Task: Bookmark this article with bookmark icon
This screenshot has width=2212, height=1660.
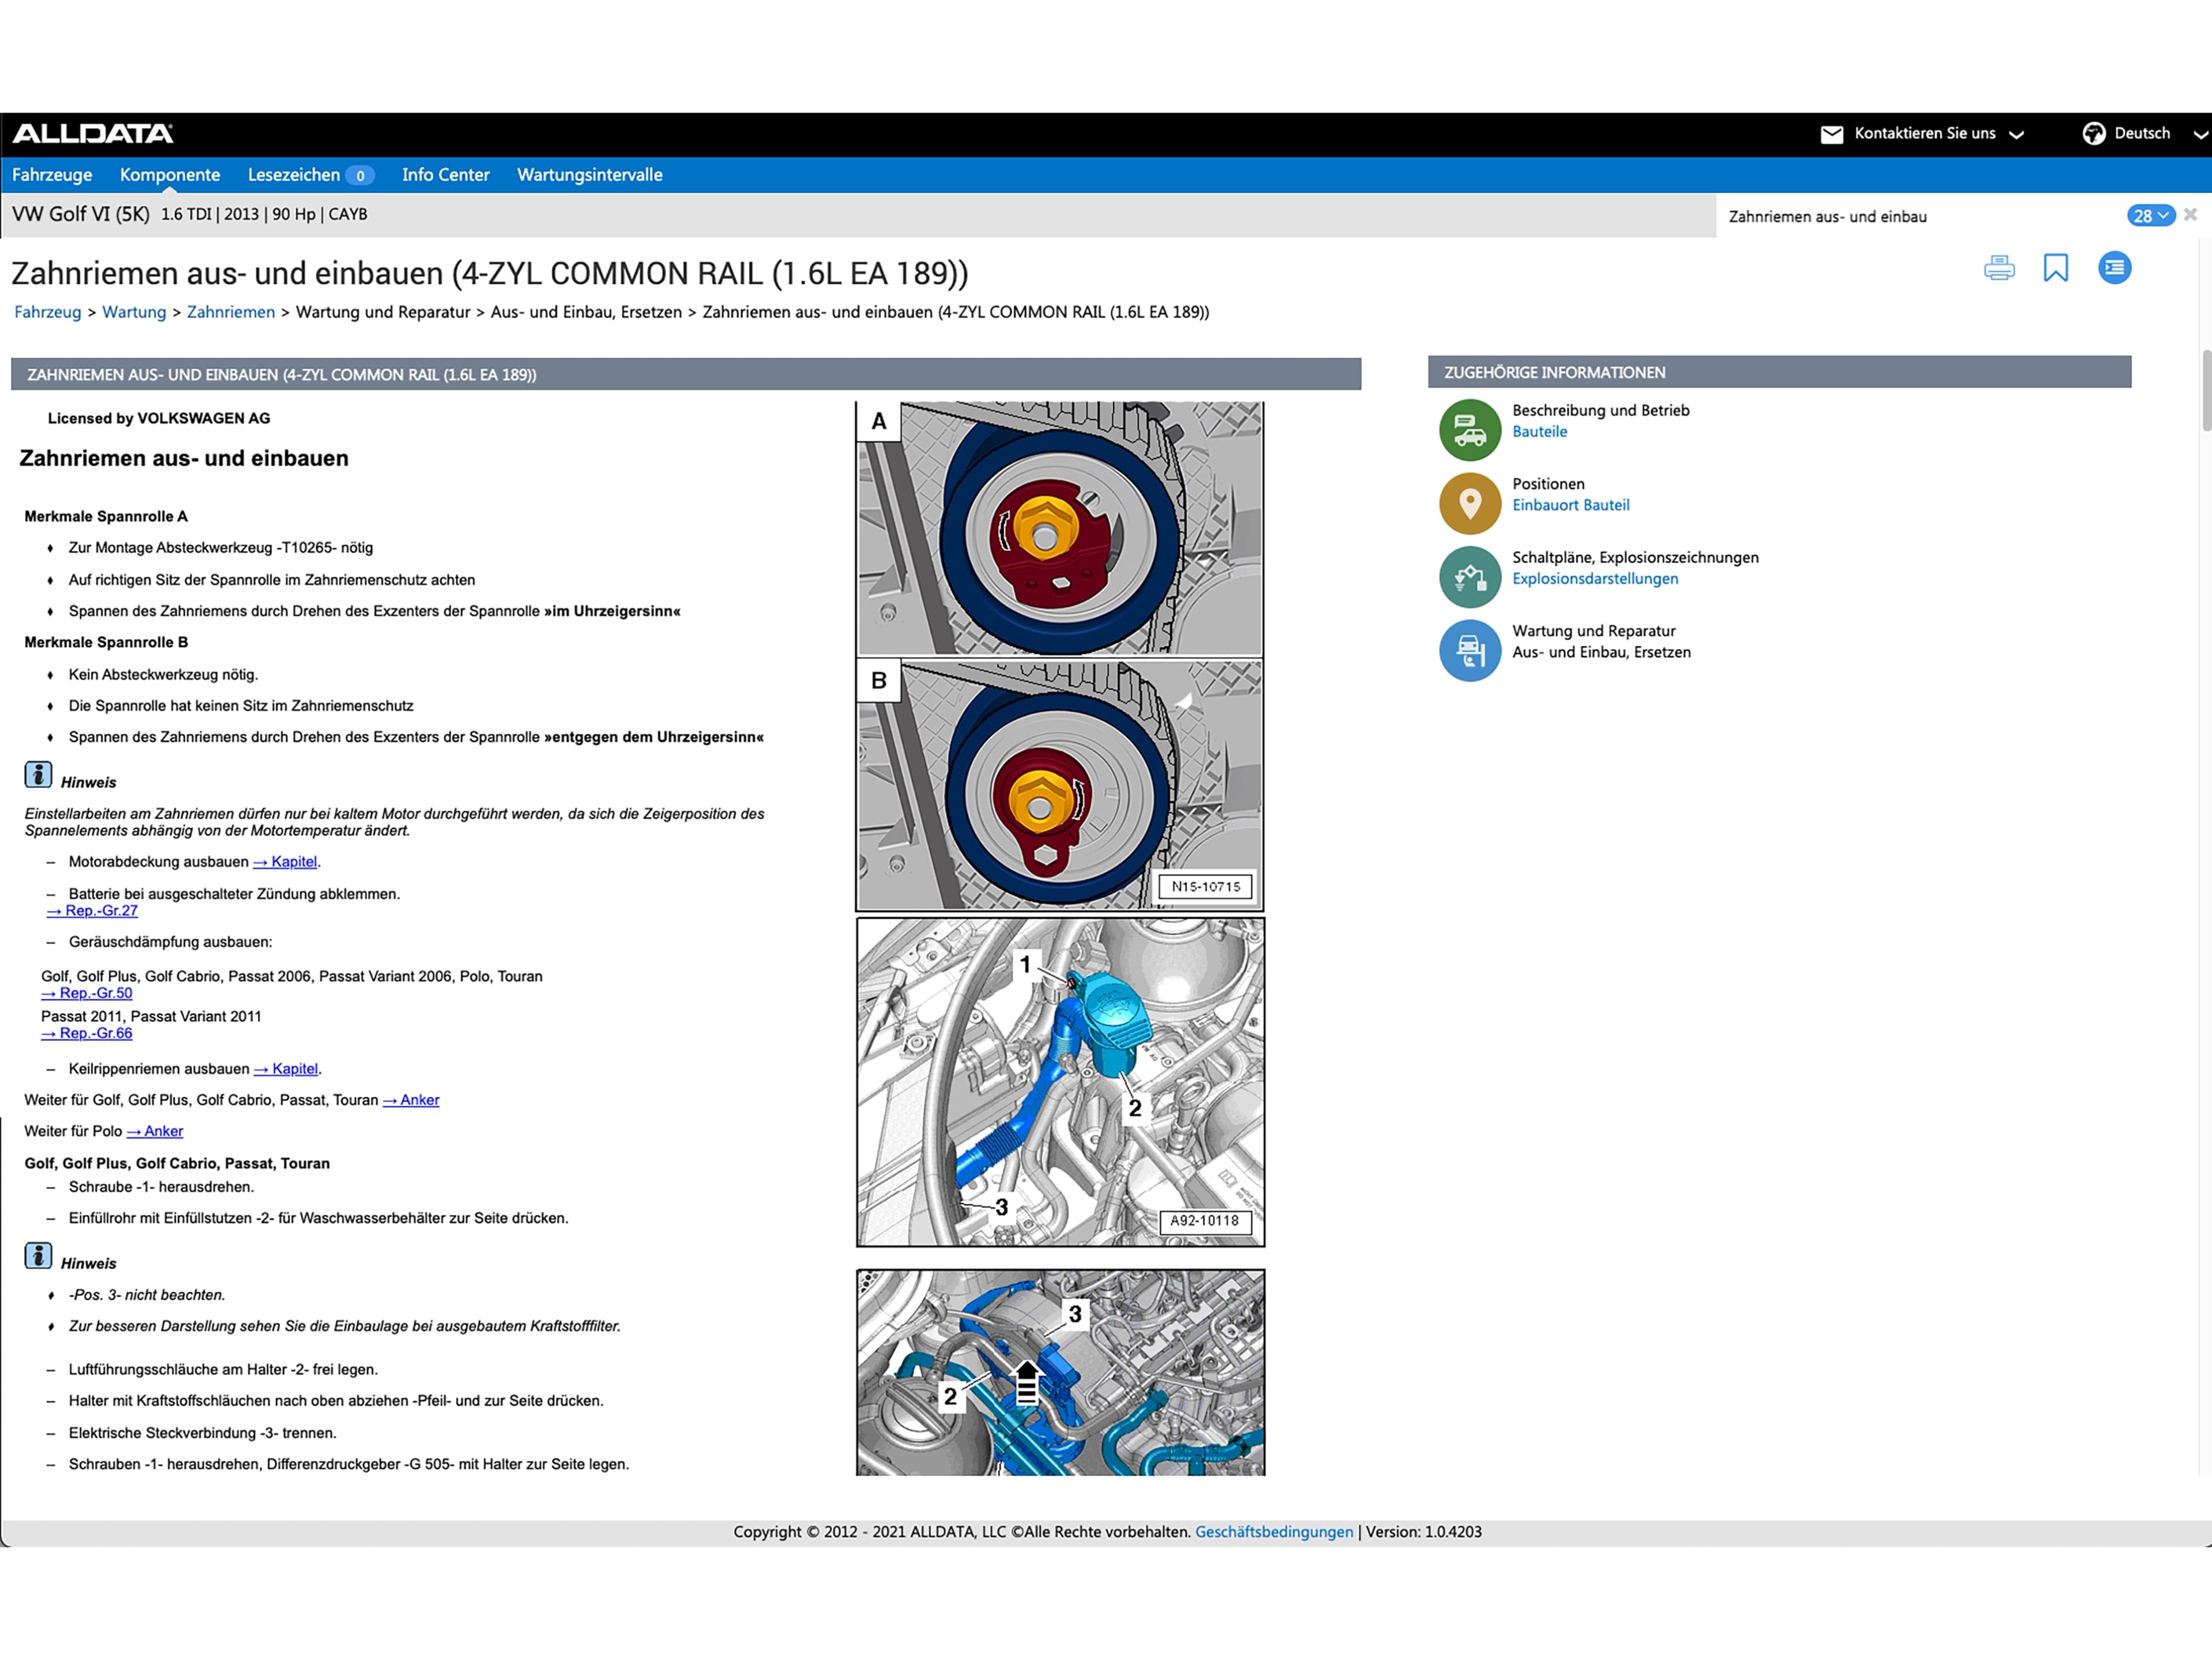Action: (2055, 268)
